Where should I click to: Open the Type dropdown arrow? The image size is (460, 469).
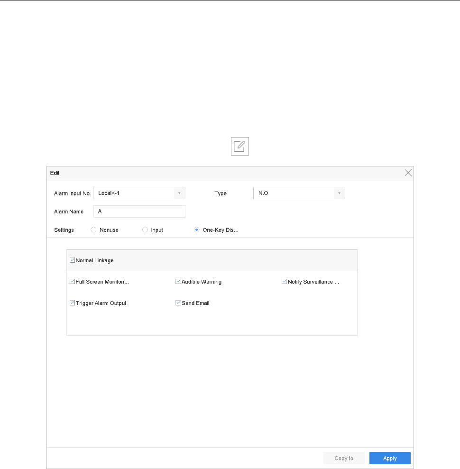[x=339, y=193]
